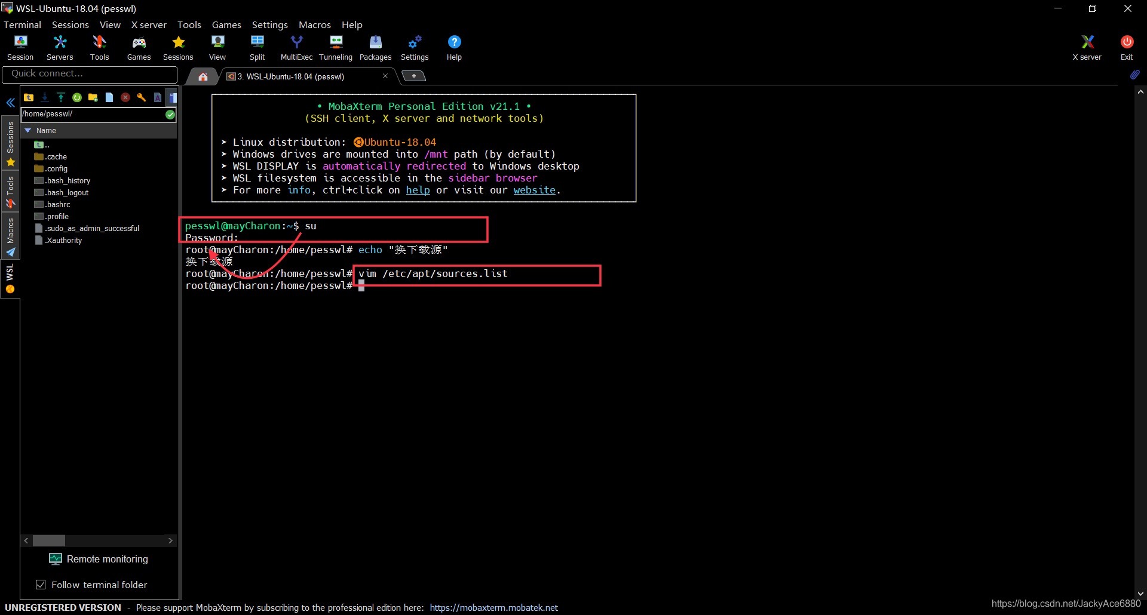The image size is (1147, 615).
Task: Open the Session toolbar button
Action: click(x=20, y=48)
